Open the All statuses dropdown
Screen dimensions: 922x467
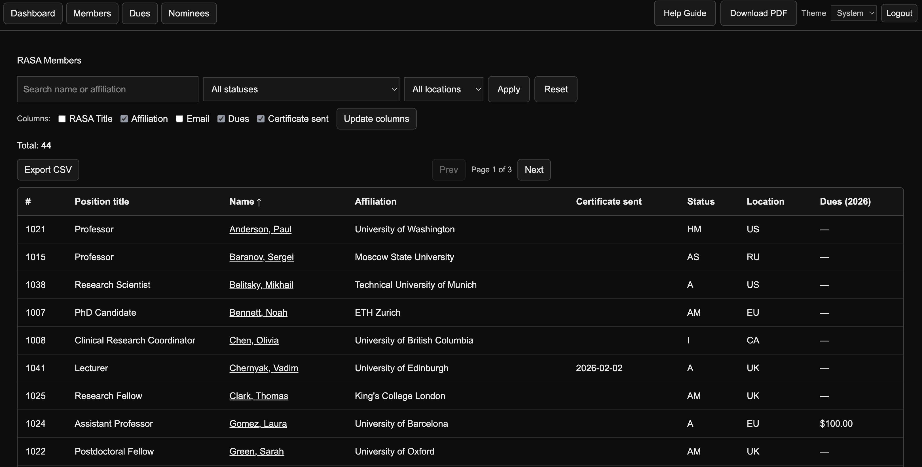pyautogui.click(x=301, y=89)
